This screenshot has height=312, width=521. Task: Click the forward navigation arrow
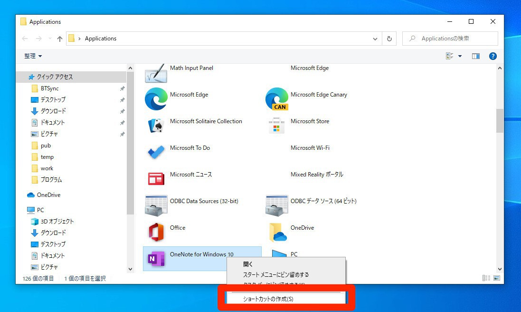39,39
